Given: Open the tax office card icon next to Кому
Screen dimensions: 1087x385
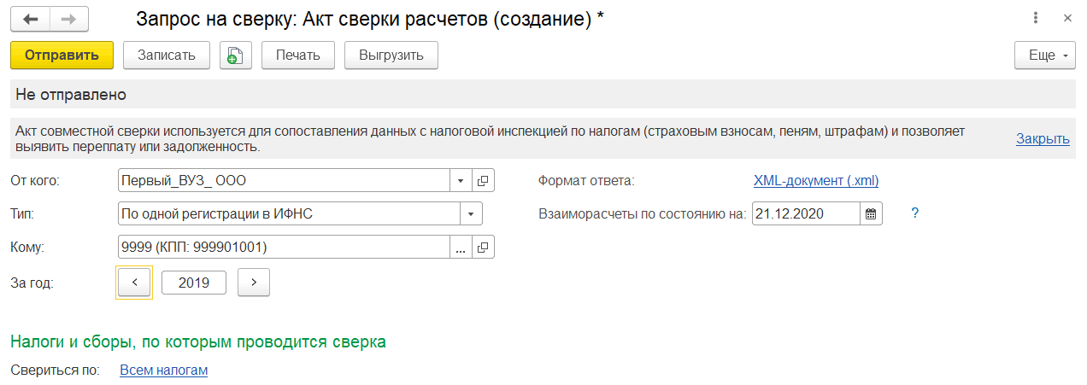Looking at the screenshot, I should coord(484,248).
